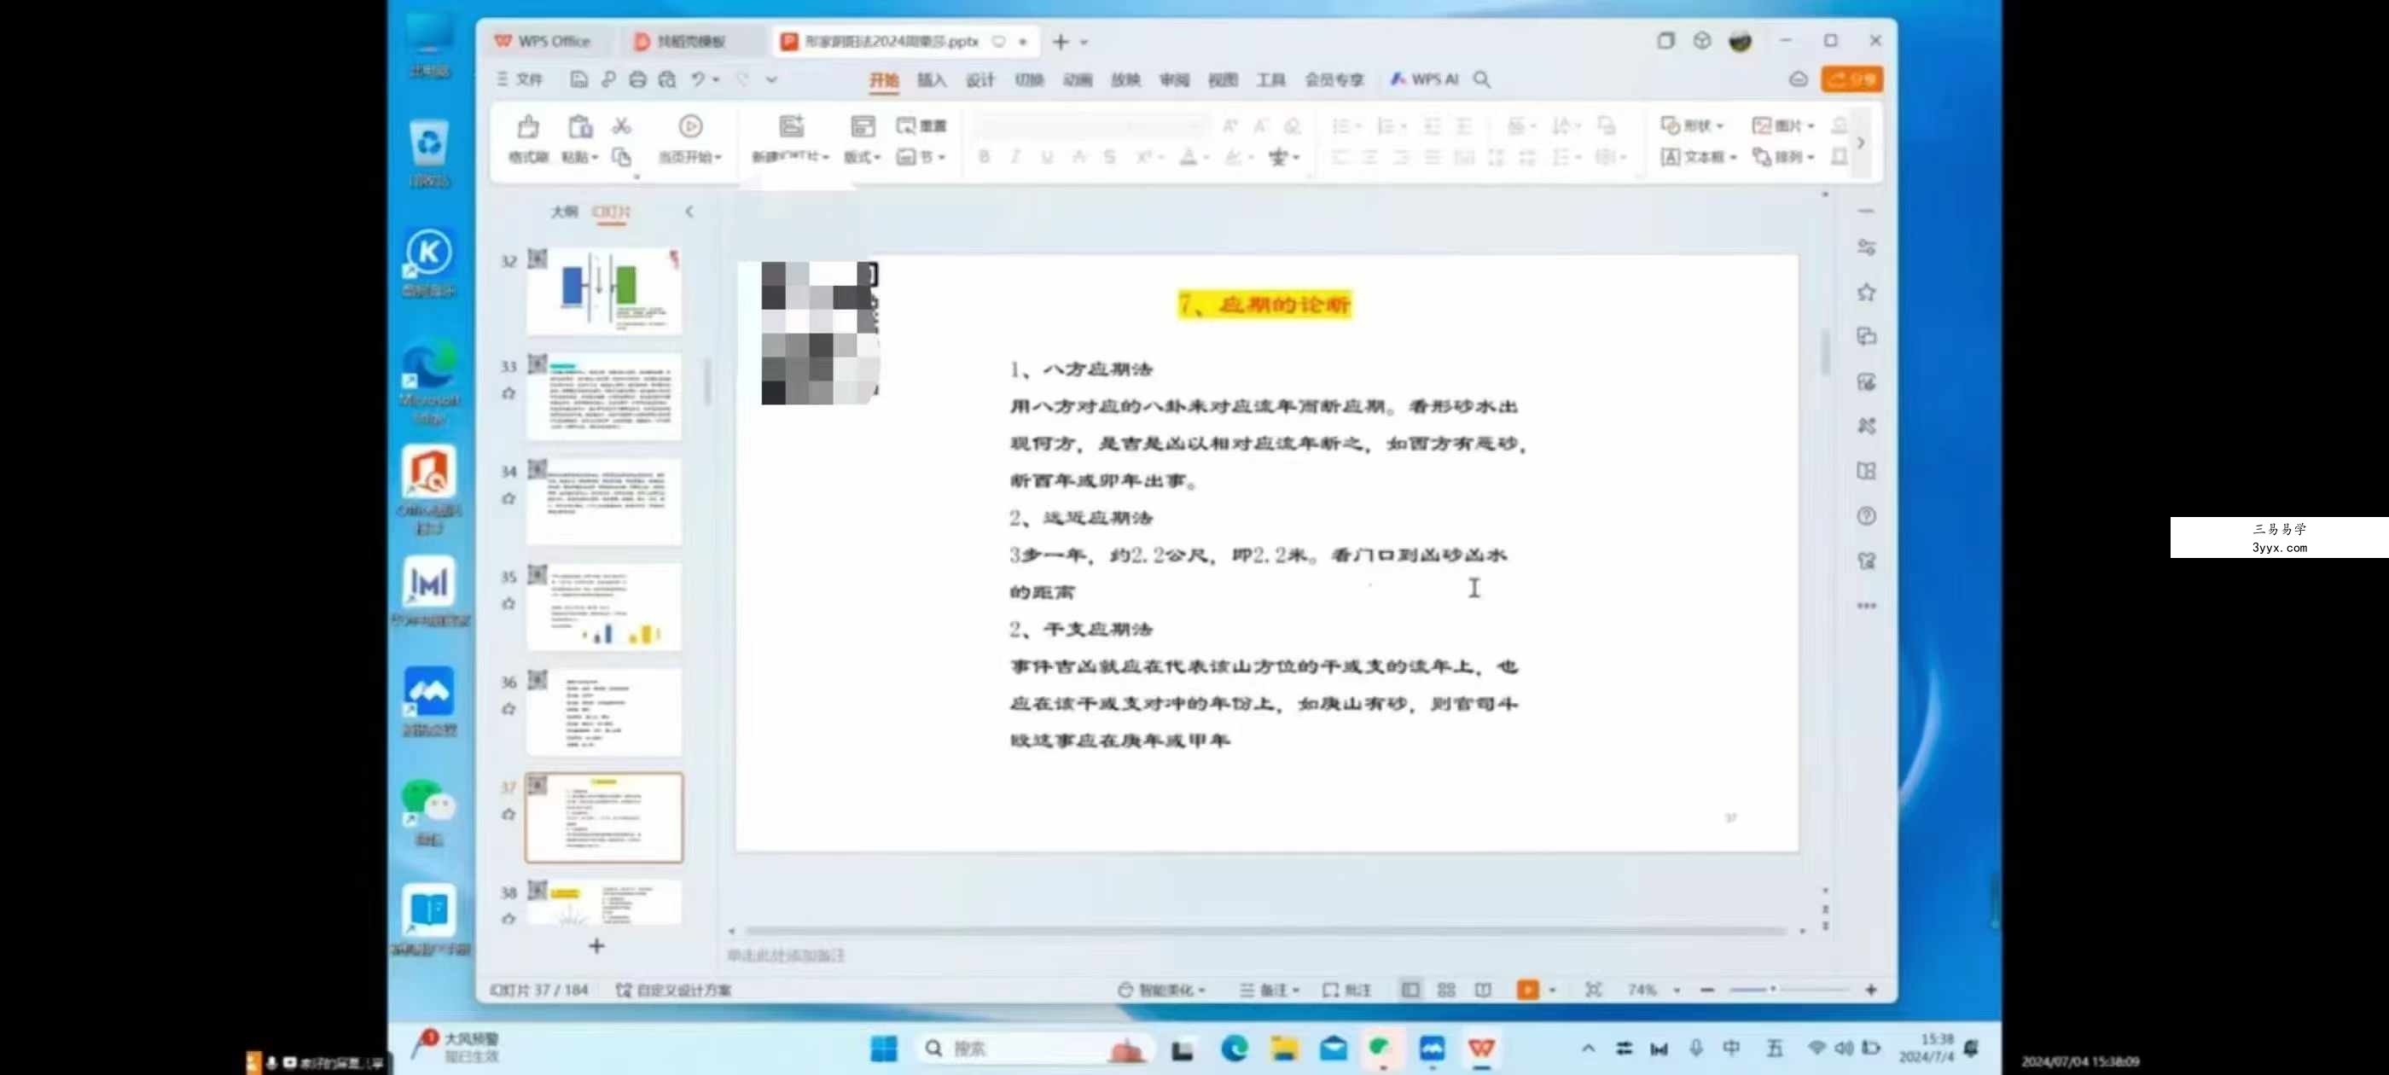This screenshot has height=1075, width=2389.
Task: Click the Copy icon below scissors
Action: pyautogui.click(x=621, y=157)
